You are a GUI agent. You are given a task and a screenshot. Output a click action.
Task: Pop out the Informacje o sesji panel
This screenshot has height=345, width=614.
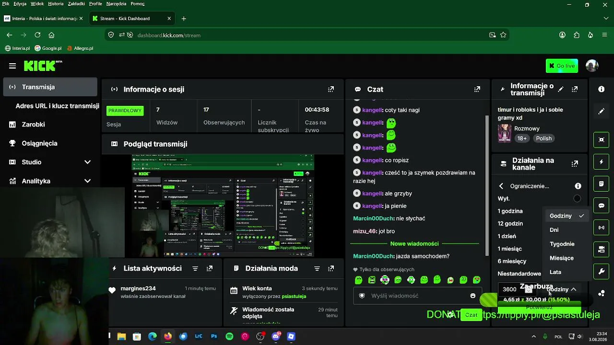tap(331, 89)
